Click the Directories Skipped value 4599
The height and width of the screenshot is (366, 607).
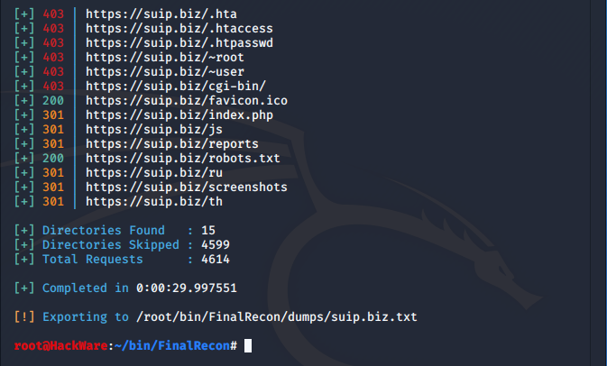[216, 244]
